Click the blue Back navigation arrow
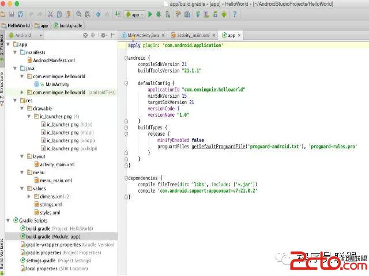The image size is (369, 276). (x=98, y=14)
